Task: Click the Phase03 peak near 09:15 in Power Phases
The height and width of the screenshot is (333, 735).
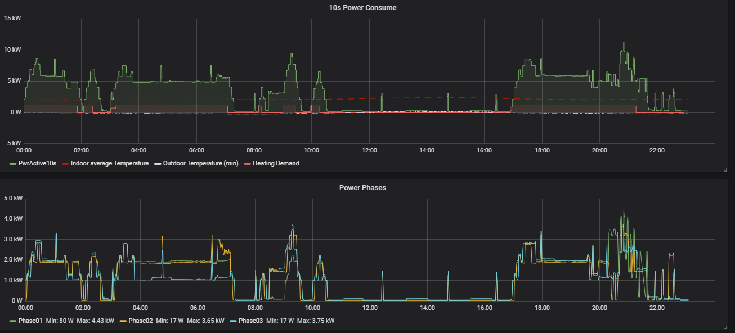Action: 292,226
